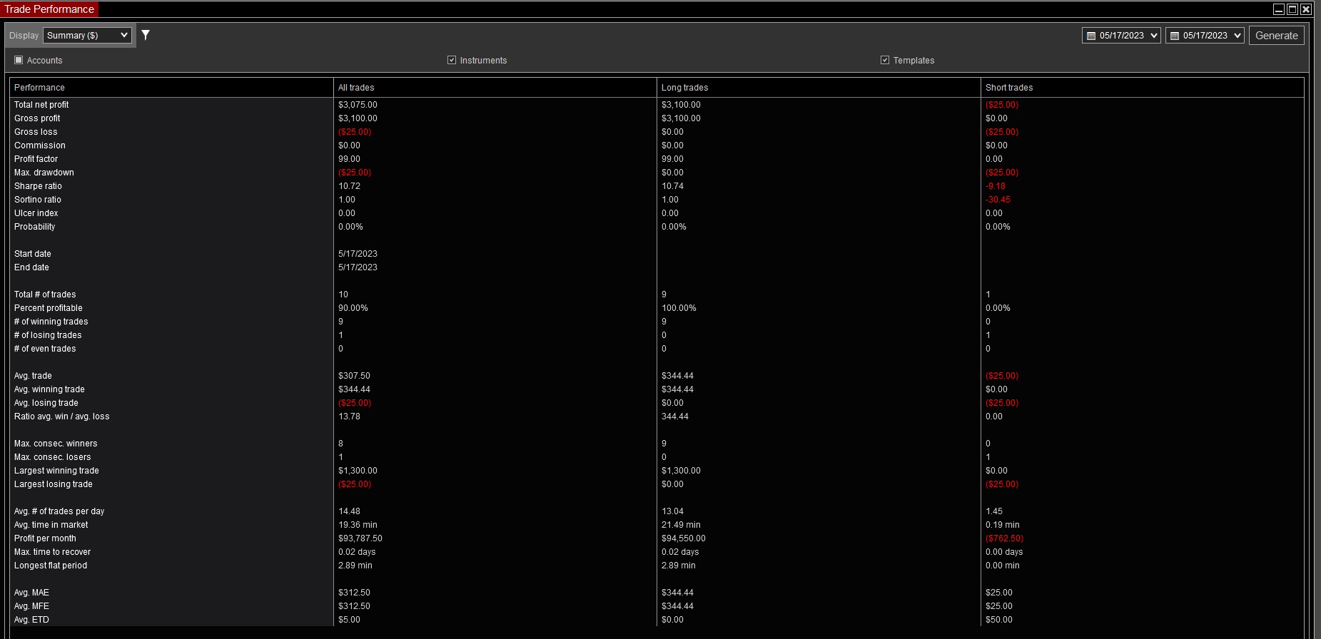The height and width of the screenshot is (639, 1321).
Task: Select the Longest flat period label
Action: pyautogui.click(x=51, y=566)
